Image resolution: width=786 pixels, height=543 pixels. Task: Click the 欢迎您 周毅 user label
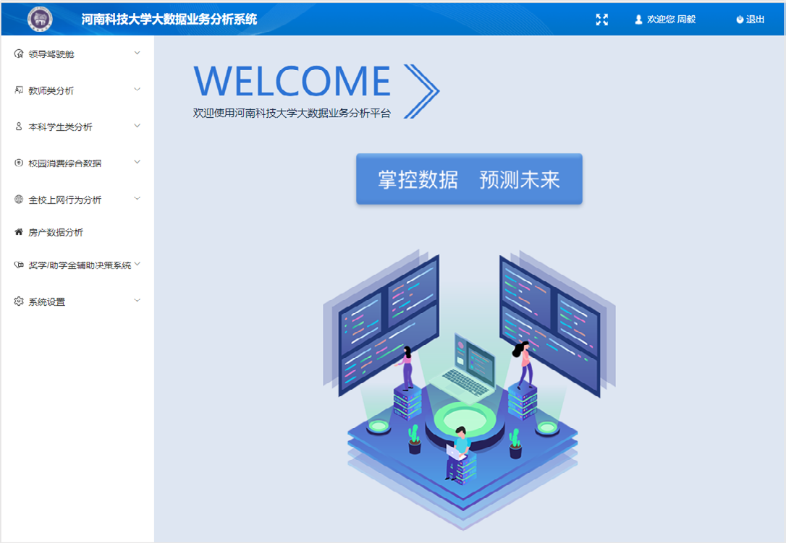pos(671,20)
